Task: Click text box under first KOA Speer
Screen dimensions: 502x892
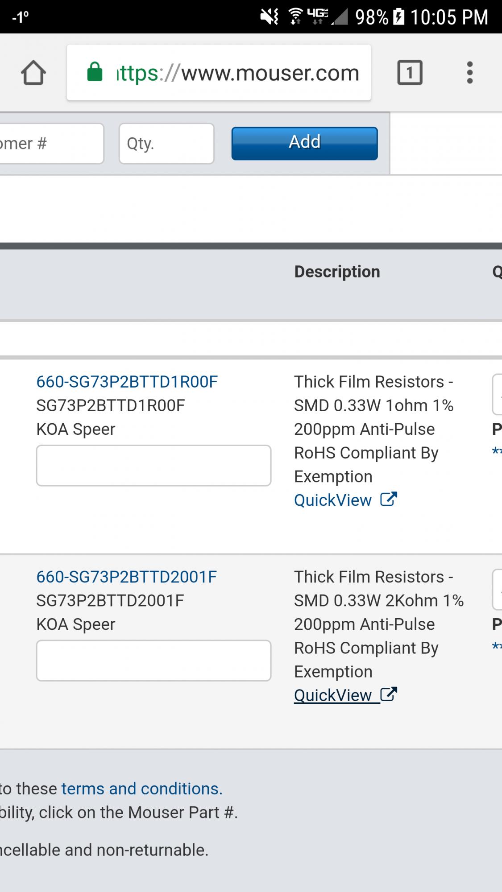Action: (x=154, y=465)
